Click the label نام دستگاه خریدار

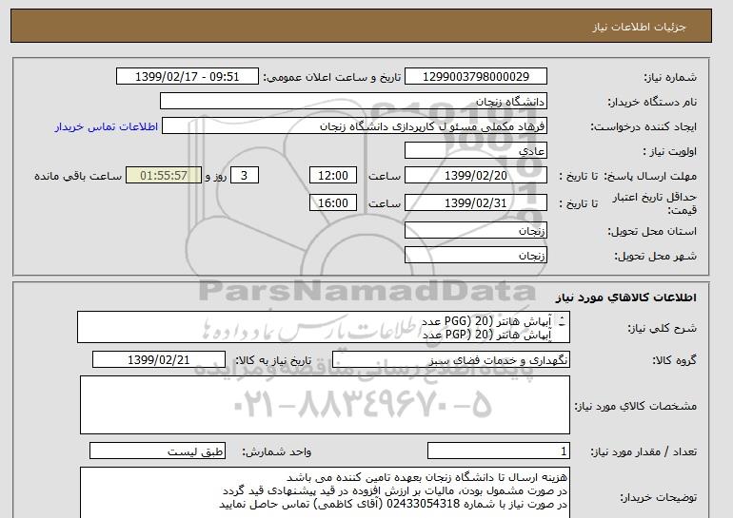(652, 102)
